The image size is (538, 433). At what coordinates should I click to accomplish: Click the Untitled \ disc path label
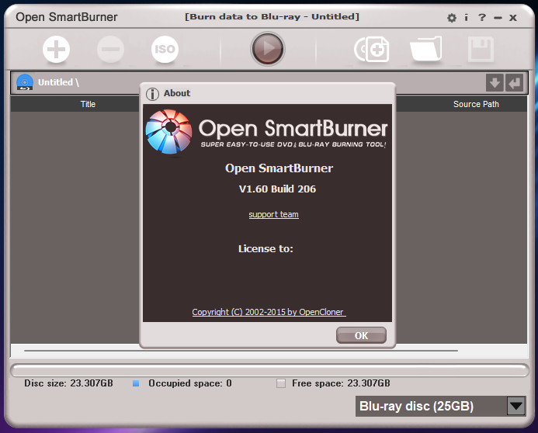(x=59, y=82)
